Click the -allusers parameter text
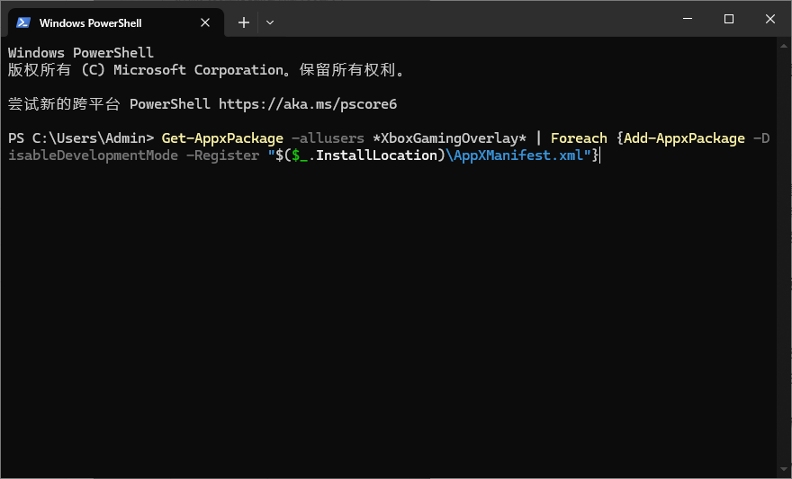The height and width of the screenshot is (479, 792). [x=328, y=138]
